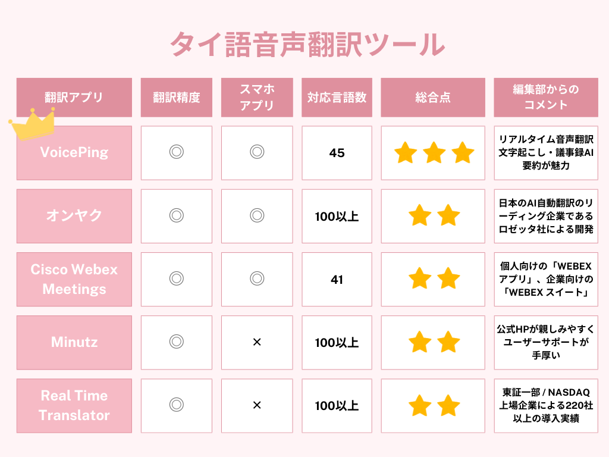Click the VoicePing language count 45
This screenshot has height=457, width=609.
tap(337, 153)
